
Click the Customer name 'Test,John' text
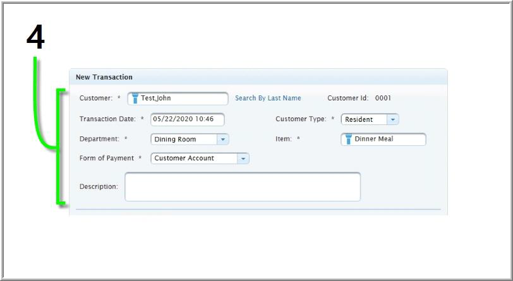[156, 99]
